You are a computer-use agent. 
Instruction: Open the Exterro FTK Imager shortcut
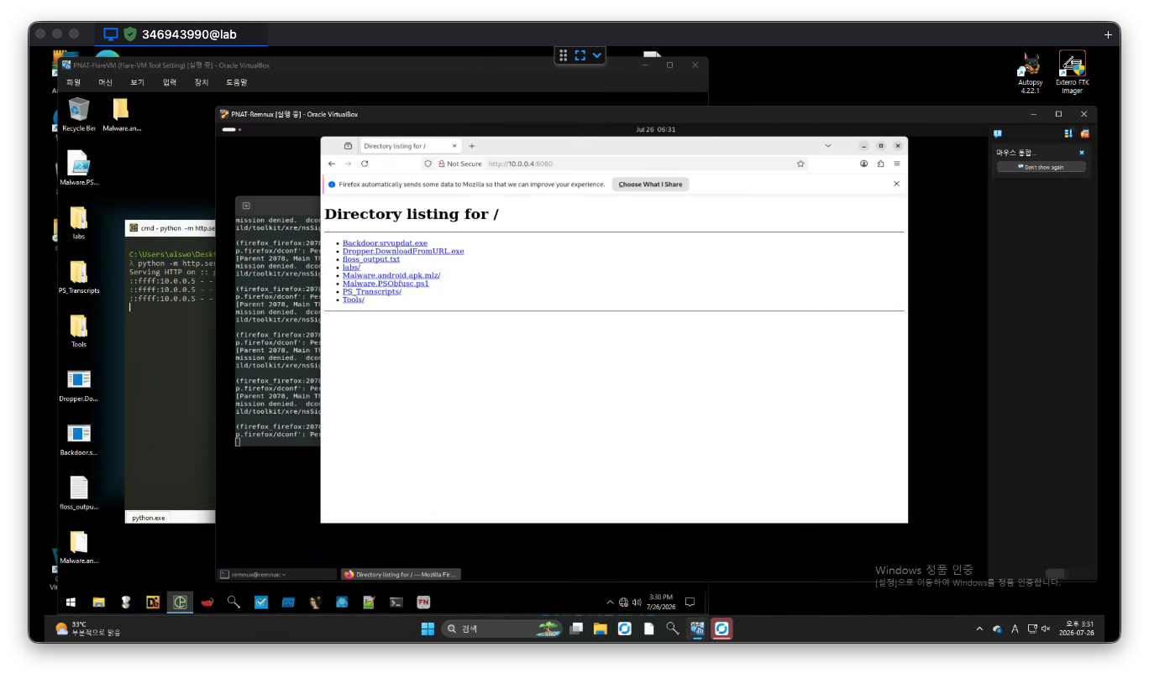[1072, 73]
